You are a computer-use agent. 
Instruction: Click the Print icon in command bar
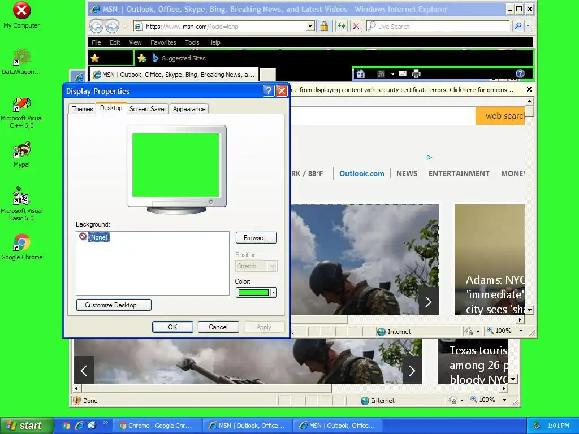416,73
